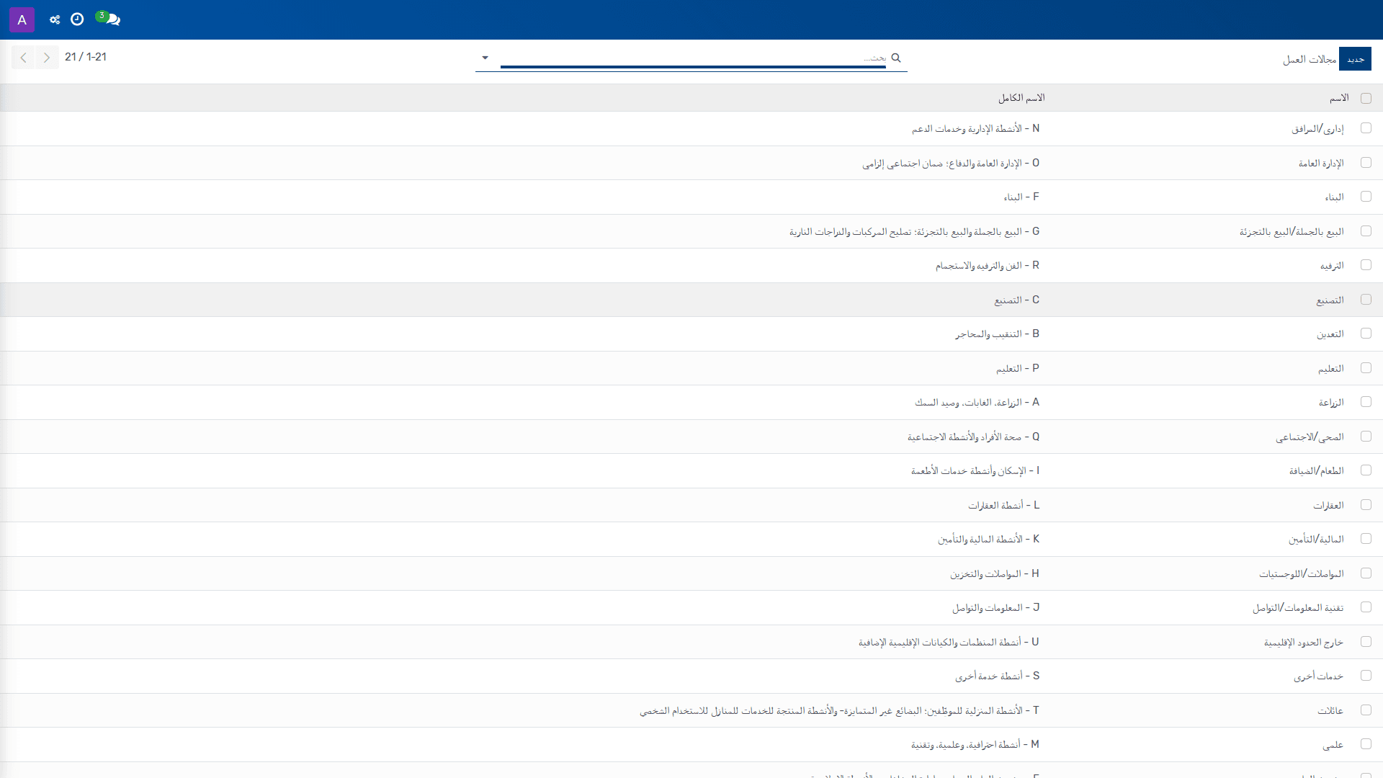The height and width of the screenshot is (778, 1383).
Task: Open the الإدارة العامة record name
Action: coord(1321,164)
